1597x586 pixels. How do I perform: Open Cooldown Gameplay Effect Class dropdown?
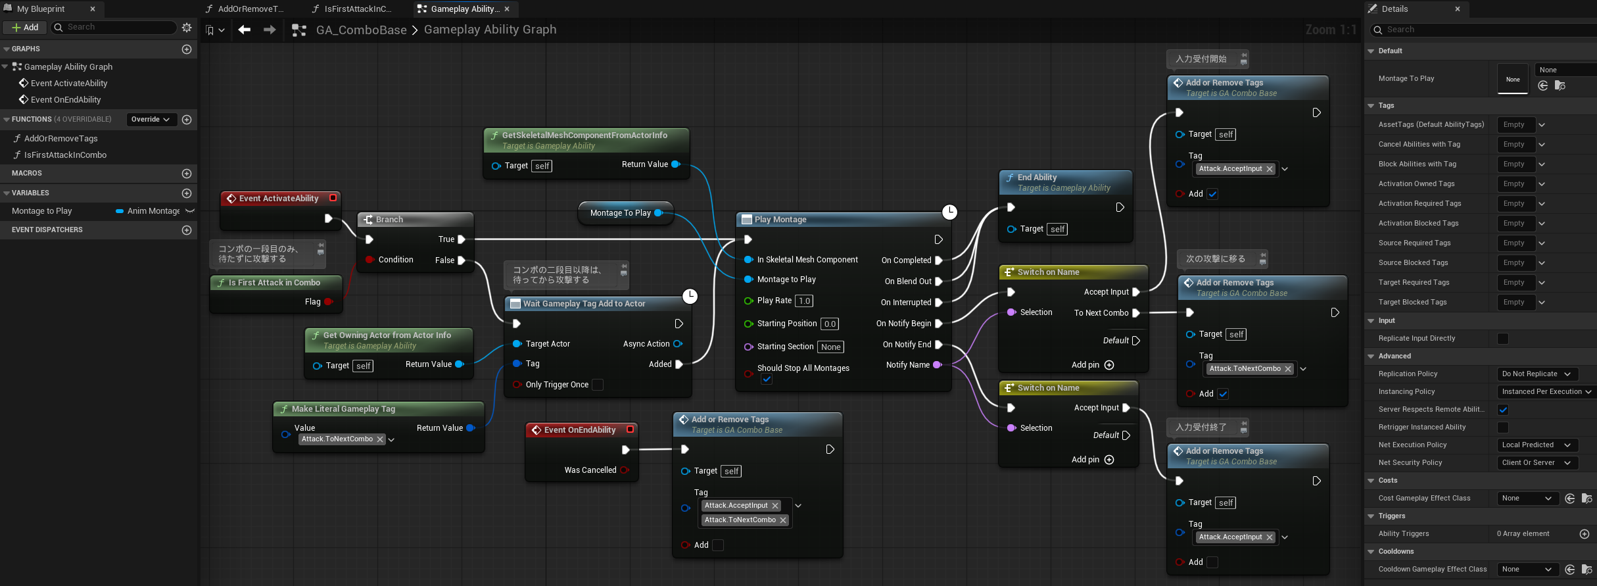pyautogui.click(x=1528, y=570)
